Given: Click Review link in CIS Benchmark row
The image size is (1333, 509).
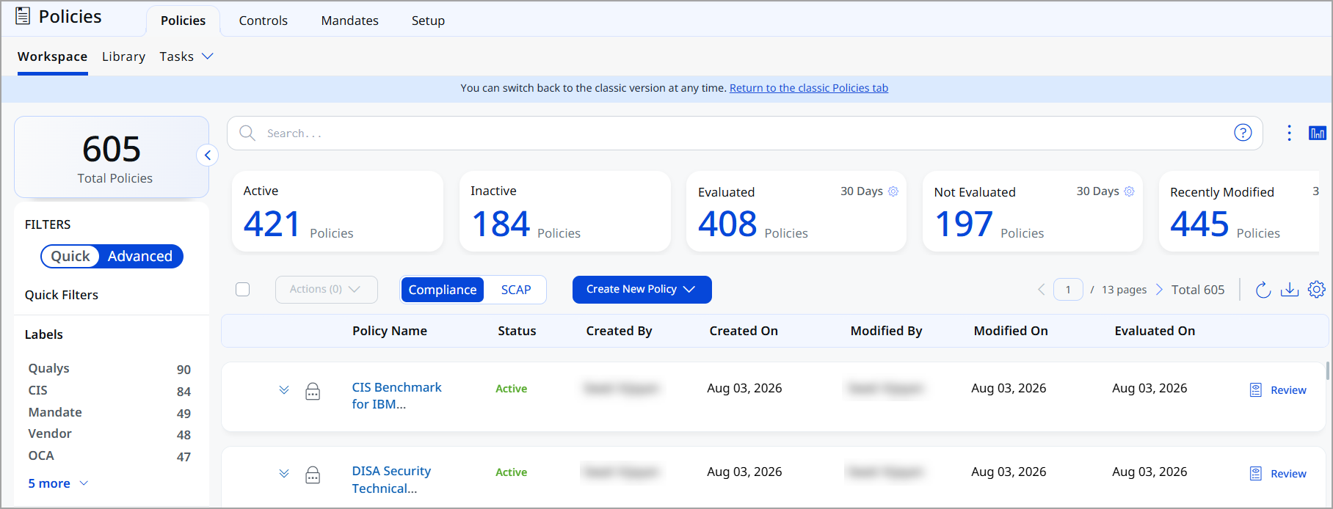Looking at the screenshot, I should click(x=1288, y=390).
